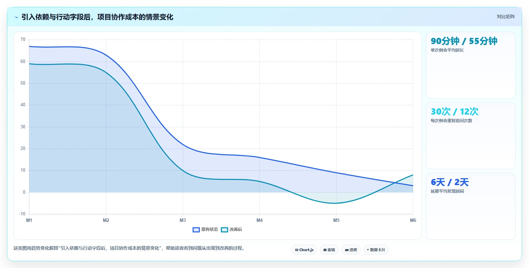Click the 单次例会平均时长 caption
529x268 pixels.
[x=447, y=50]
